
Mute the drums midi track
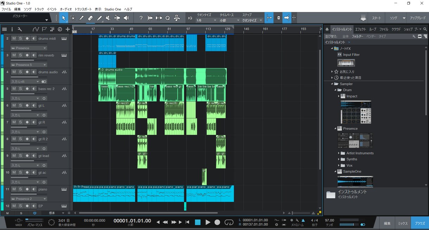14,38
